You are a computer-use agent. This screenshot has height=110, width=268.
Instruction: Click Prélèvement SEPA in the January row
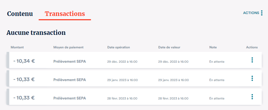click(x=69, y=80)
